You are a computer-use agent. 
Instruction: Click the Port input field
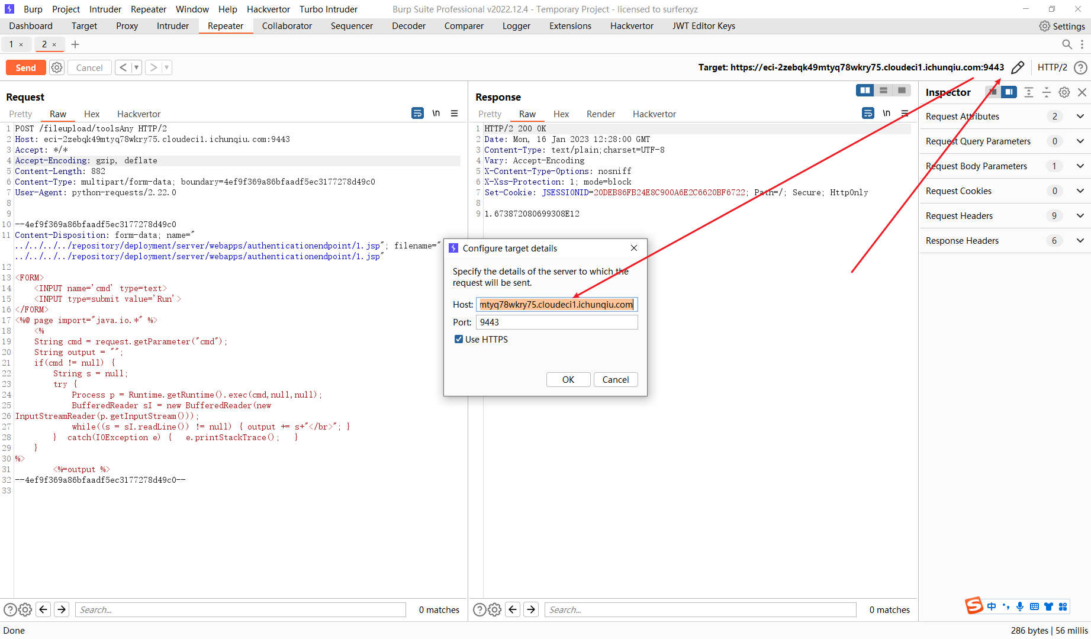(556, 322)
